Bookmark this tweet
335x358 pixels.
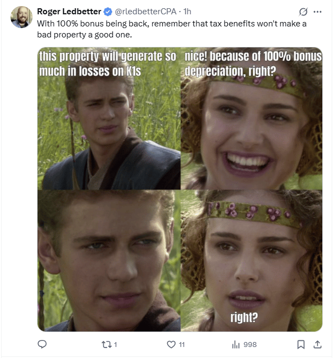[301, 345]
